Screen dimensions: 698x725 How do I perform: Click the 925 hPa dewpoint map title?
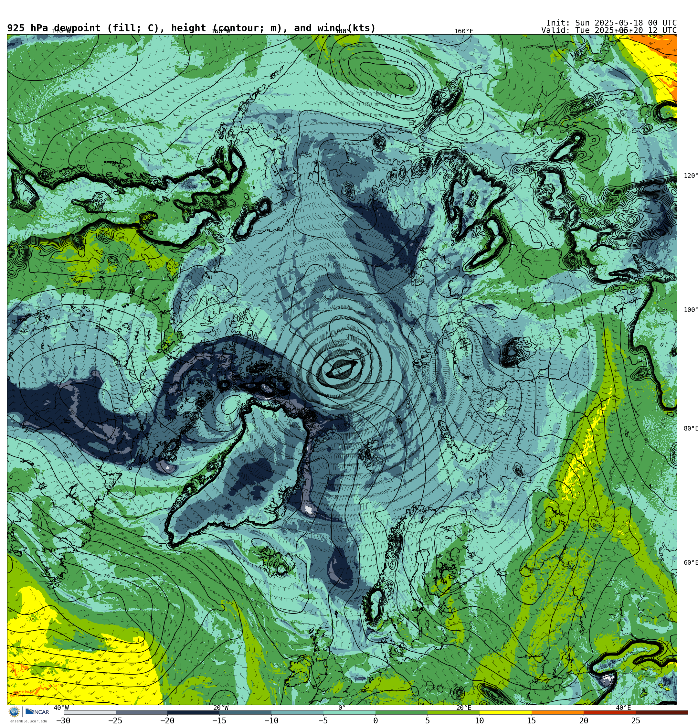click(191, 28)
